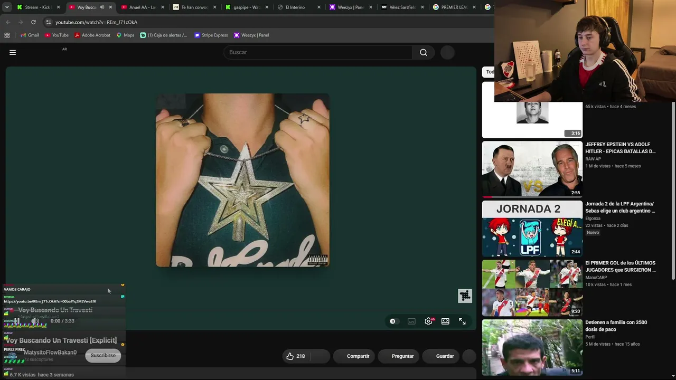The width and height of the screenshot is (676, 380).
Task: Visit the Perfil channel name
Action: pyautogui.click(x=590, y=337)
